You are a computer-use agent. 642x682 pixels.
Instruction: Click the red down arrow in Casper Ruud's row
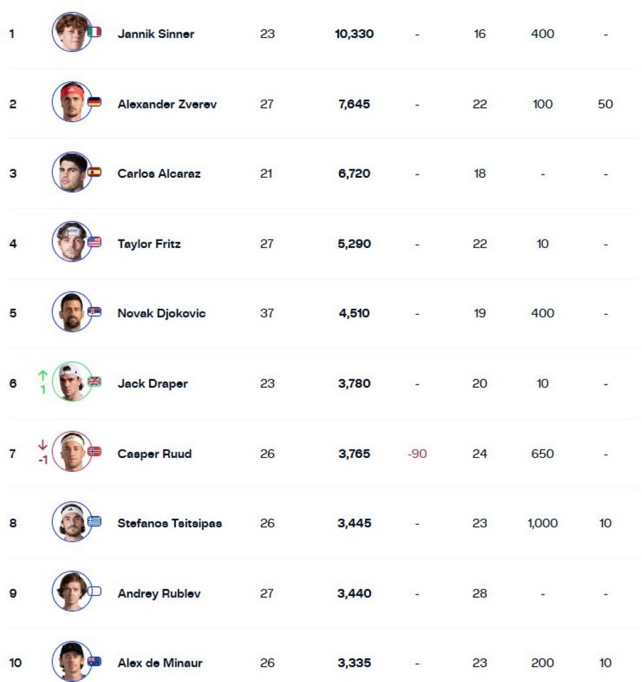pos(43,445)
